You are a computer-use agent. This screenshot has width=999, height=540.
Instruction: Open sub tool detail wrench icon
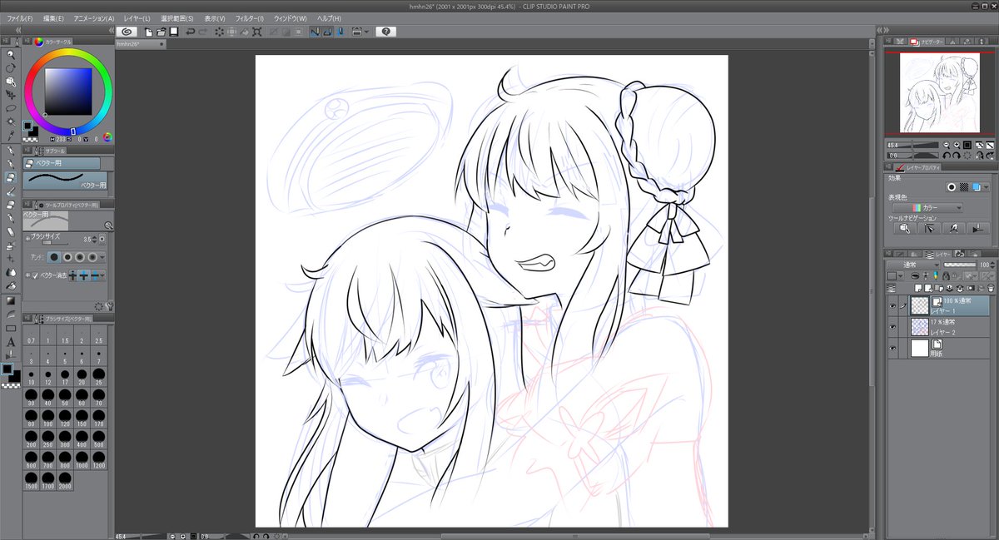click(x=109, y=306)
